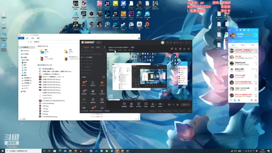The height and width of the screenshot is (153, 272).
Task: Hide the active monitor capture source eye
Action: [82, 57]
